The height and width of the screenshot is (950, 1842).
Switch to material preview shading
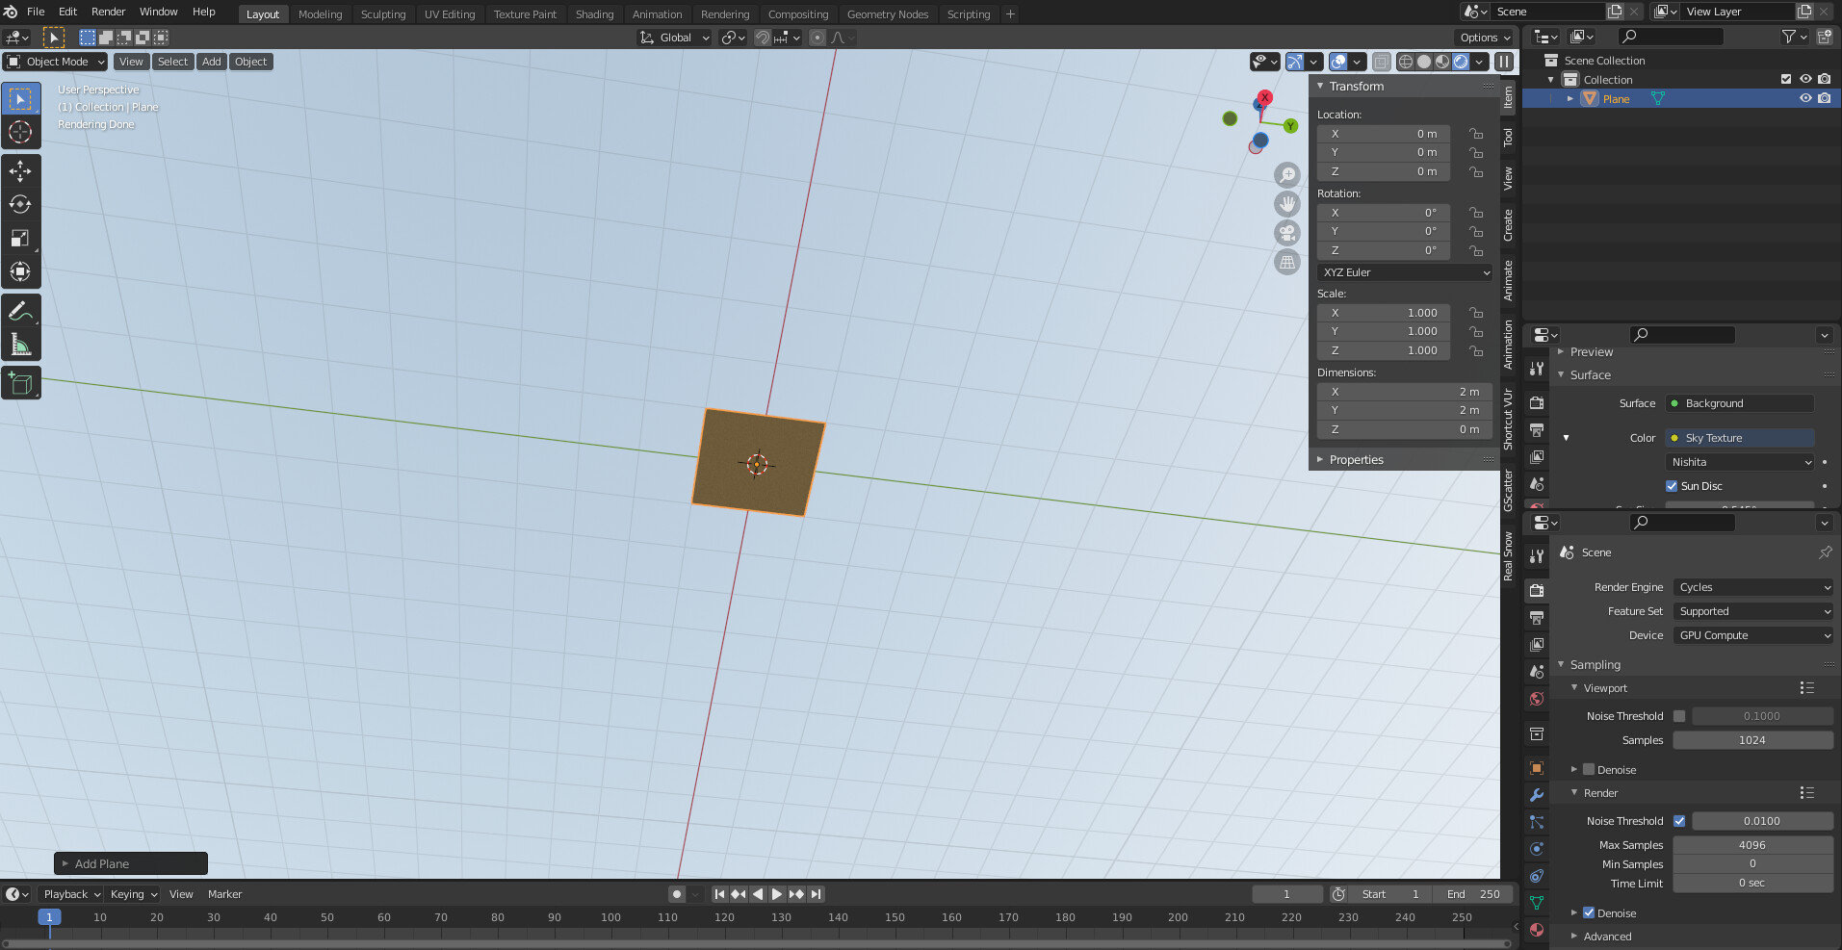pos(1442,62)
